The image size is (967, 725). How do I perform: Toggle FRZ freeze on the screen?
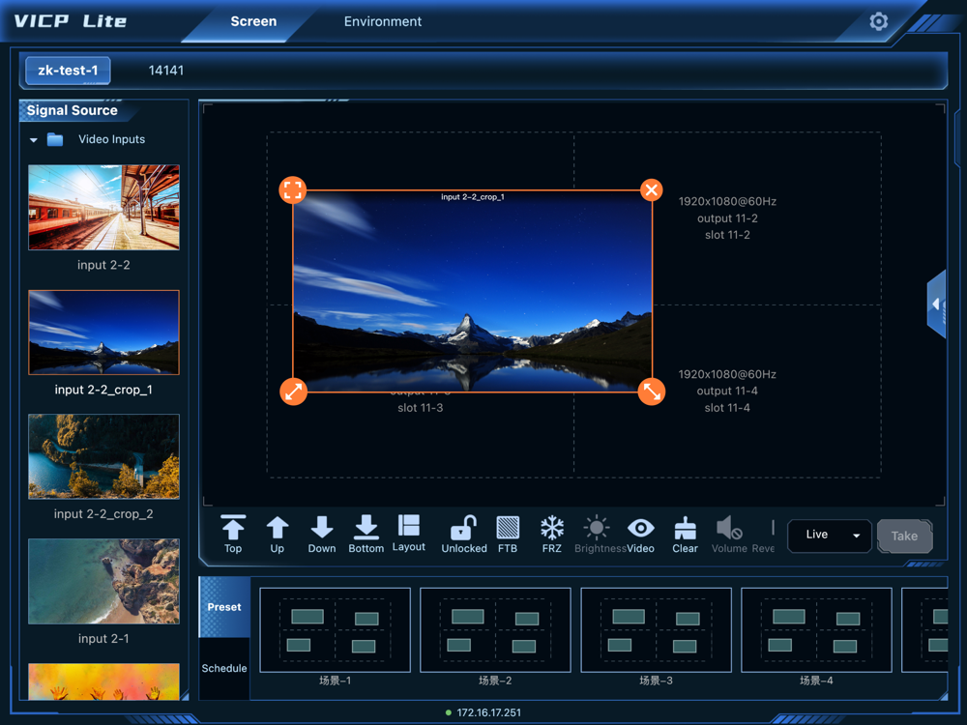(552, 534)
